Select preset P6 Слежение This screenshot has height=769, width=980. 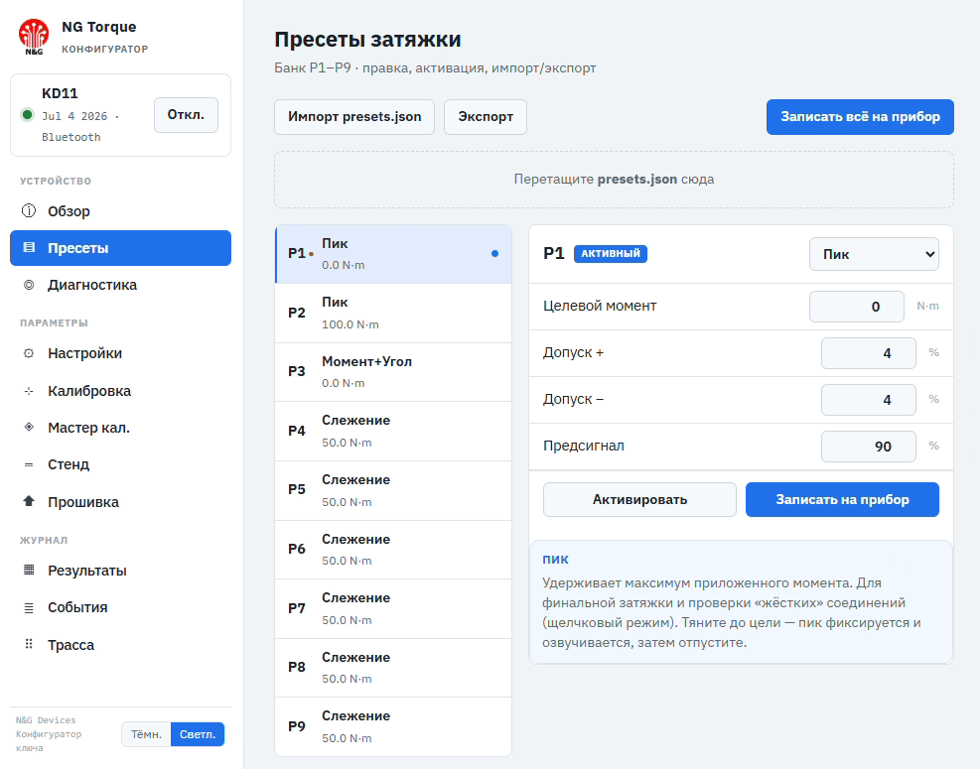[394, 549]
